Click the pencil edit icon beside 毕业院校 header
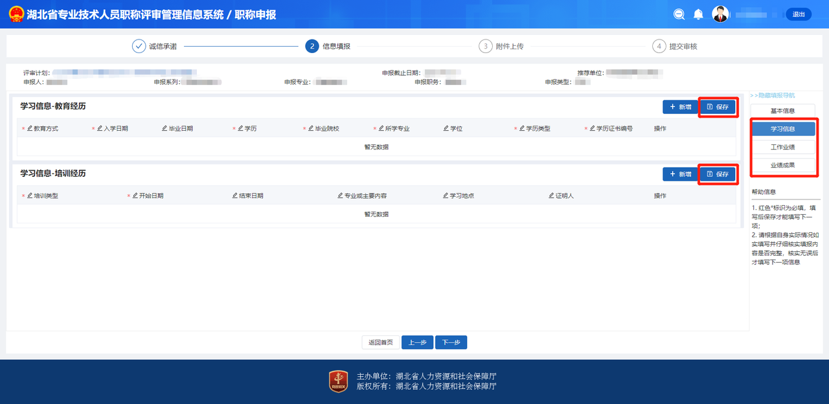Image resolution: width=829 pixels, height=404 pixels. (x=310, y=128)
